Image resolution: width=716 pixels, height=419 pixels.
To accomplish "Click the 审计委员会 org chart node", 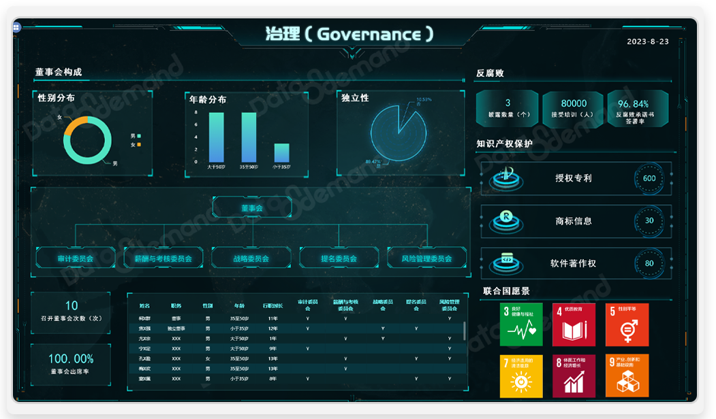I will tap(76, 258).
